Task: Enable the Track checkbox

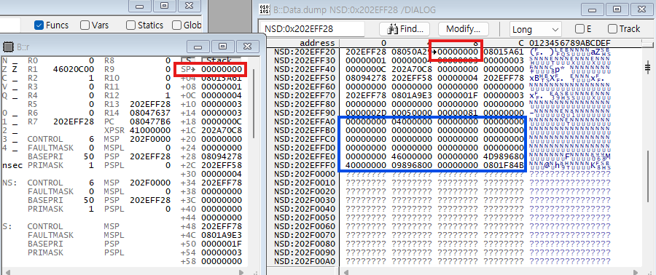Action: [612, 29]
